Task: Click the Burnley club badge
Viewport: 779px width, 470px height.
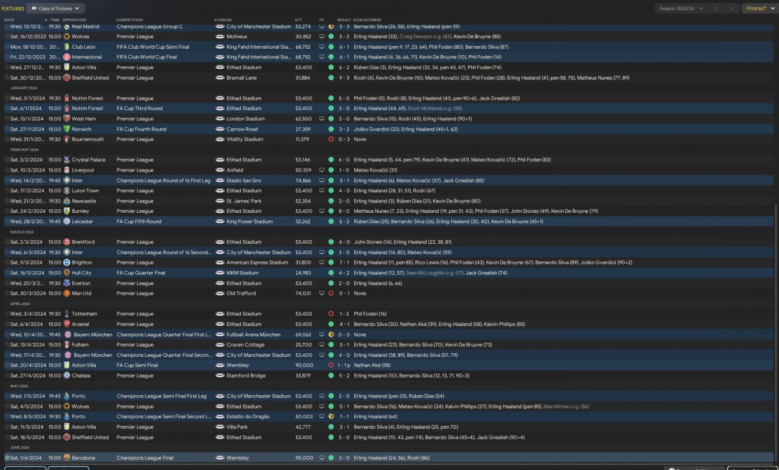Action: point(66,211)
